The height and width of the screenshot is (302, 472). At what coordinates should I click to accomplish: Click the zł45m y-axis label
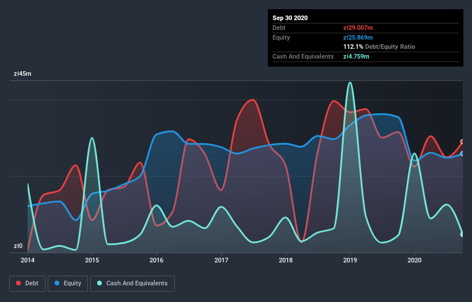pos(22,73)
